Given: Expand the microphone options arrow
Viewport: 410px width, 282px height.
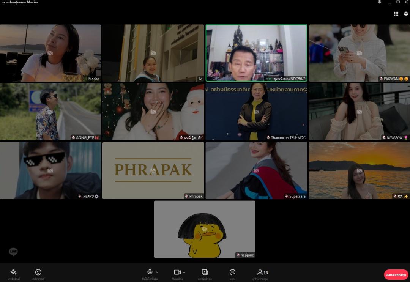Looking at the screenshot, I should [x=157, y=272].
